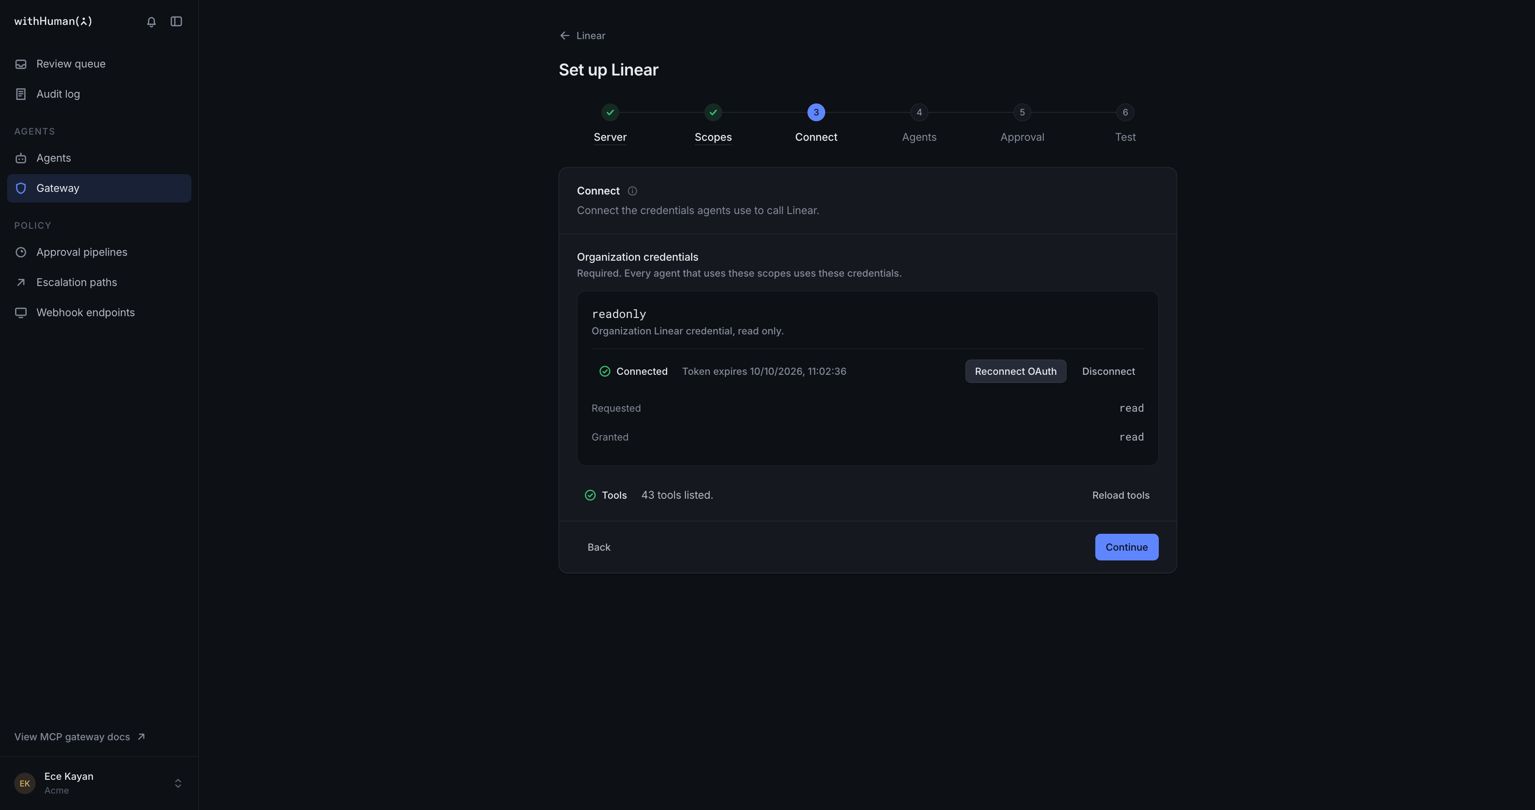The width and height of the screenshot is (1535, 810).
Task: Select Gateway in the sidebar
Action: coord(99,188)
